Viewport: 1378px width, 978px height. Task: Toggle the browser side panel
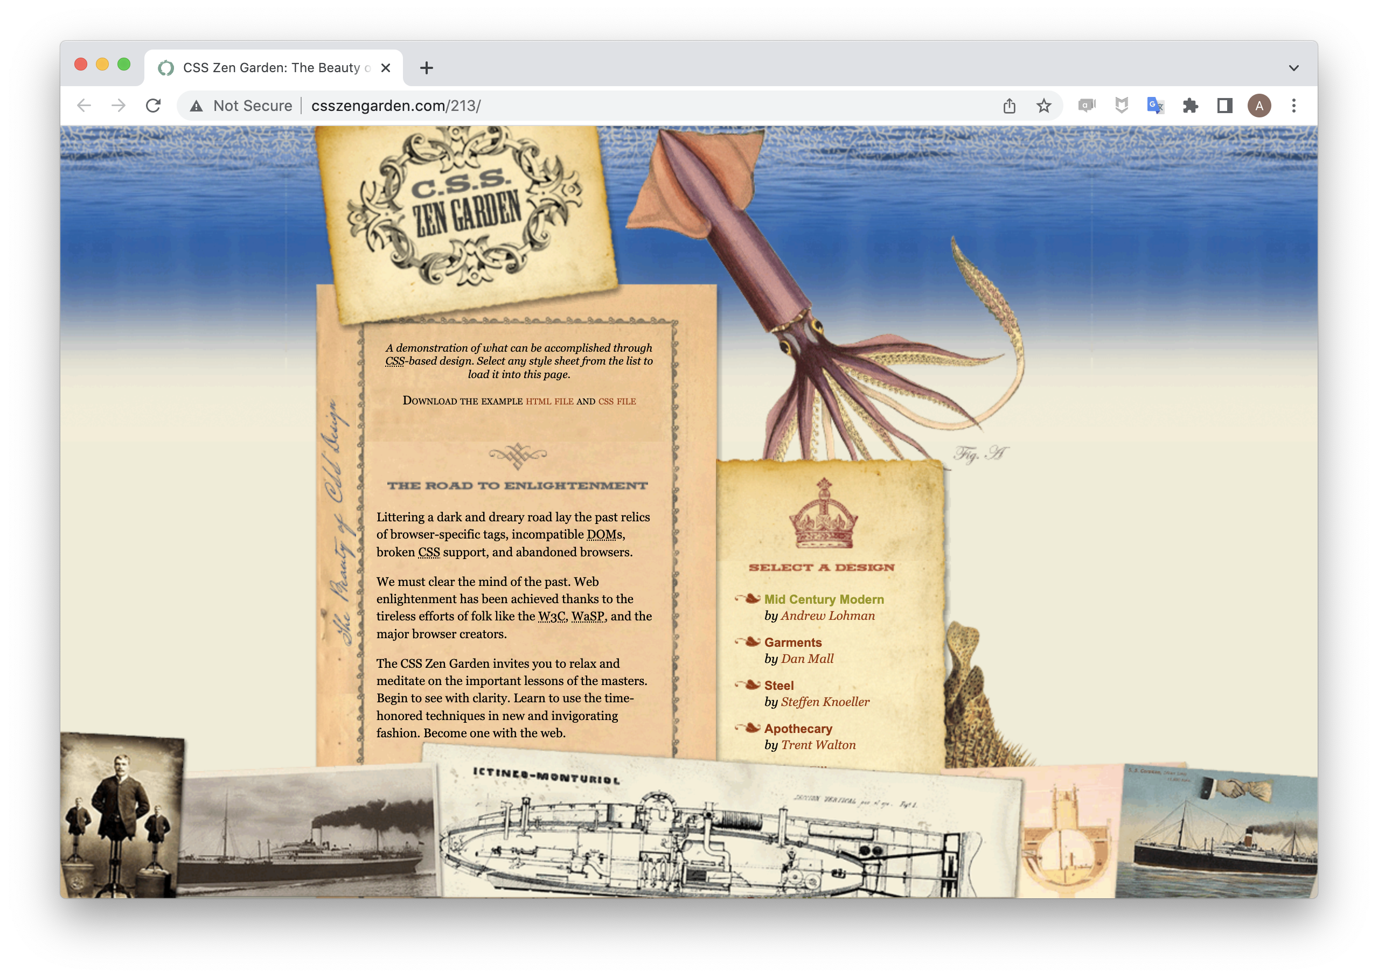point(1224,106)
